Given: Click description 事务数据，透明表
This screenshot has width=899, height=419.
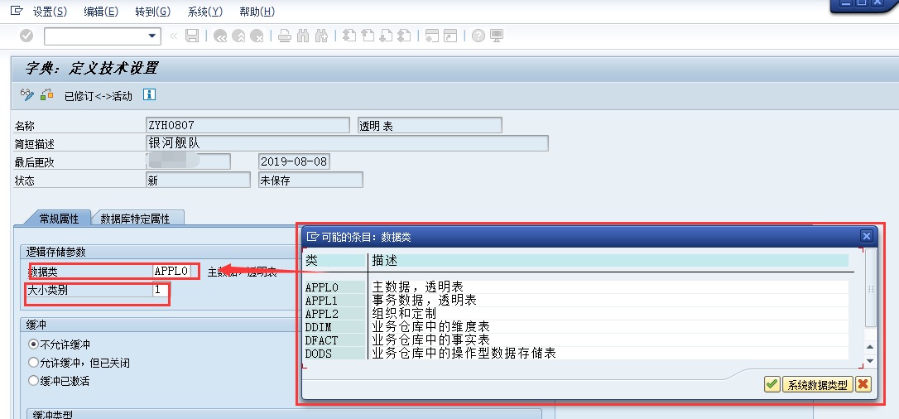Looking at the screenshot, I should tap(425, 300).
